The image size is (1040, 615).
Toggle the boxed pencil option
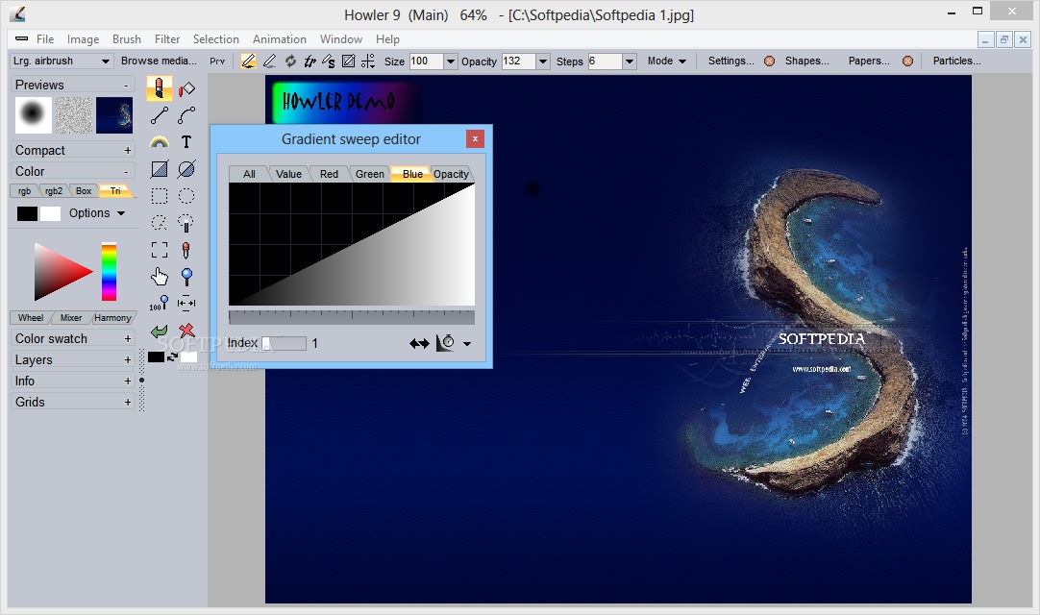pyautogui.click(x=348, y=61)
